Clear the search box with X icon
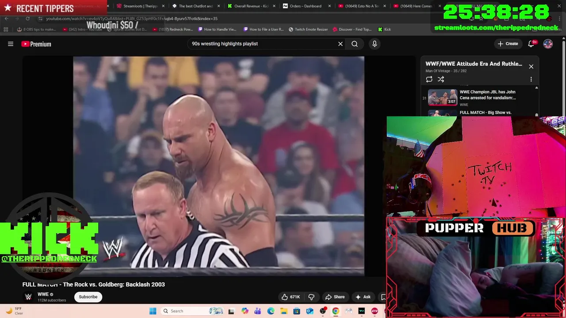Image resolution: width=566 pixels, height=318 pixels. pos(340,44)
